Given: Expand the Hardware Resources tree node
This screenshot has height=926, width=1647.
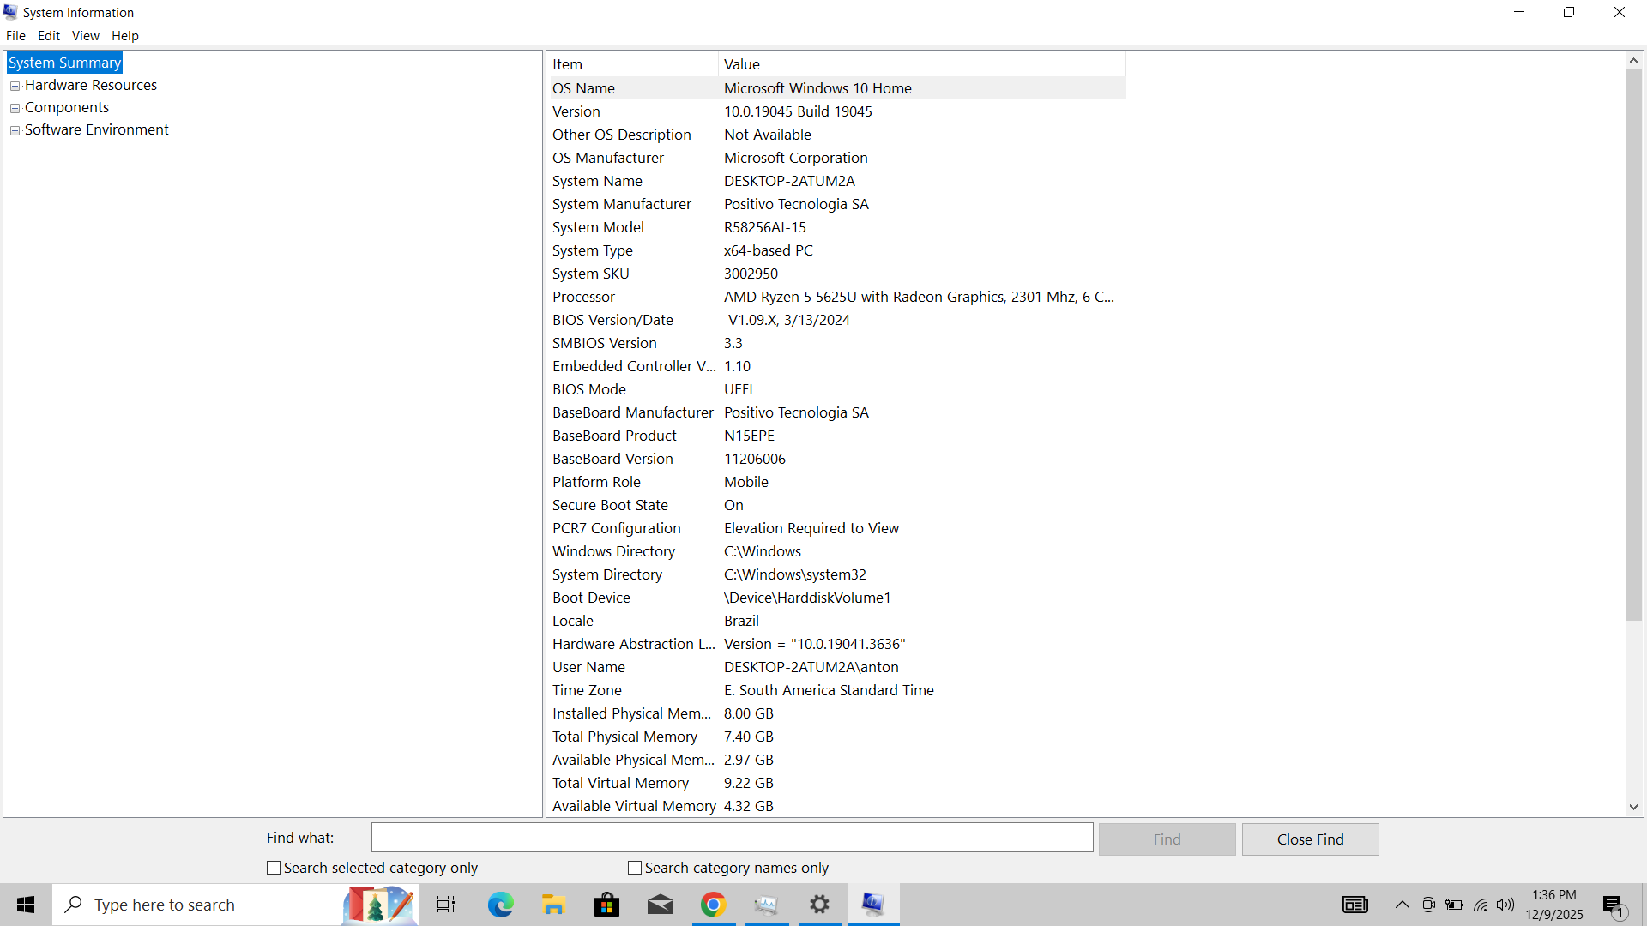Looking at the screenshot, I should pyautogui.click(x=15, y=86).
